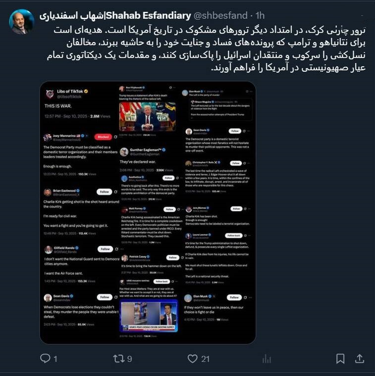Click the Follow button next to Oilfield Rando
The height and width of the screenshot is (376, 375).
tap(105, 249)
